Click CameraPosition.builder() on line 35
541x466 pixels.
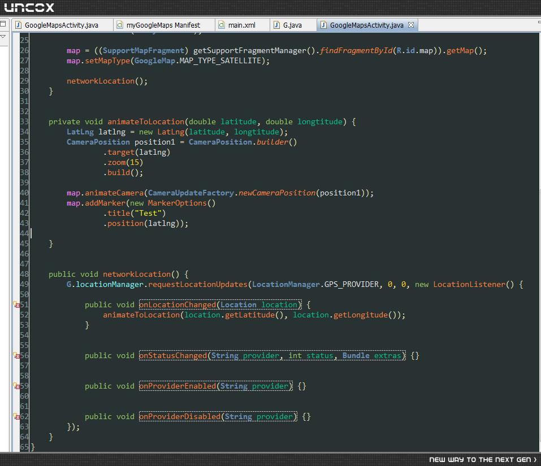point(243,142)
